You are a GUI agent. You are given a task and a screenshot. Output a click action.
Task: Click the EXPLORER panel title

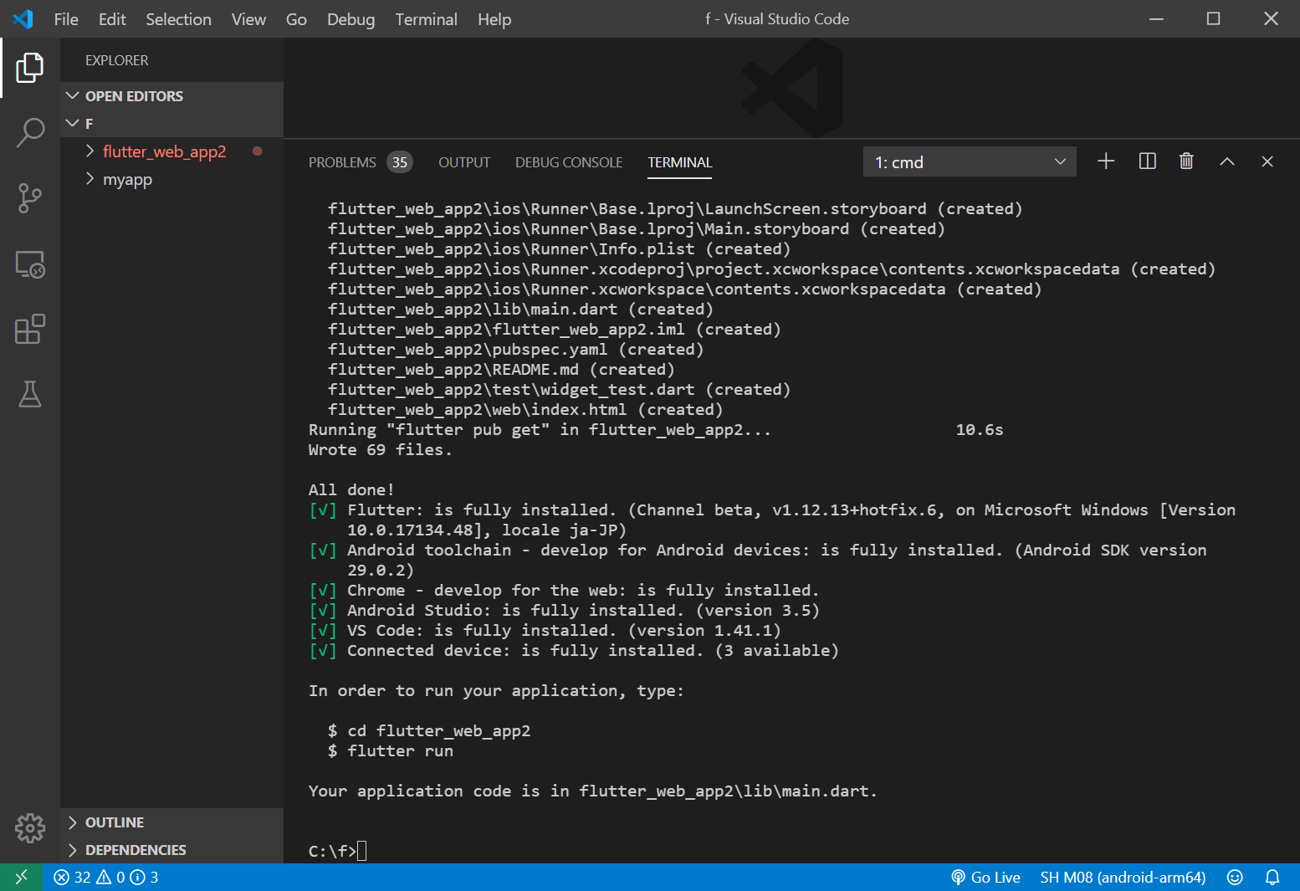coord(116,60)
